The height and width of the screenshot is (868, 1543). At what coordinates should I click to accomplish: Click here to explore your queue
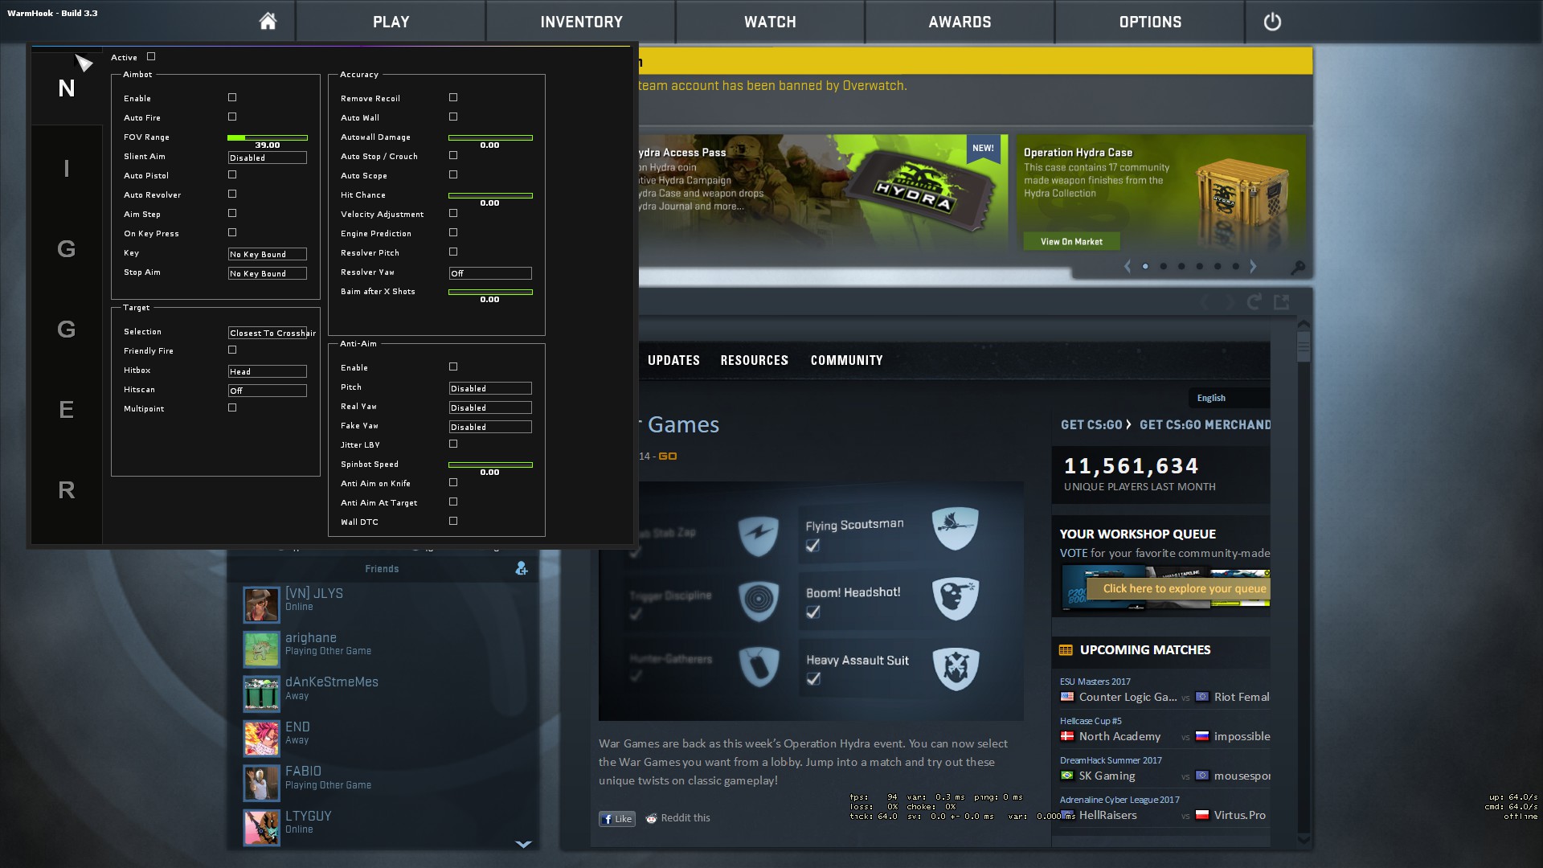[x=1178, y=589]
